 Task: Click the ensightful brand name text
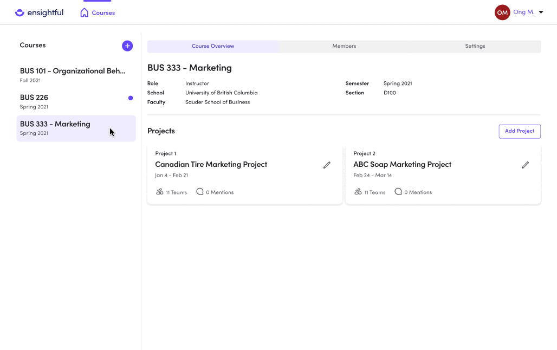point(45,13)
